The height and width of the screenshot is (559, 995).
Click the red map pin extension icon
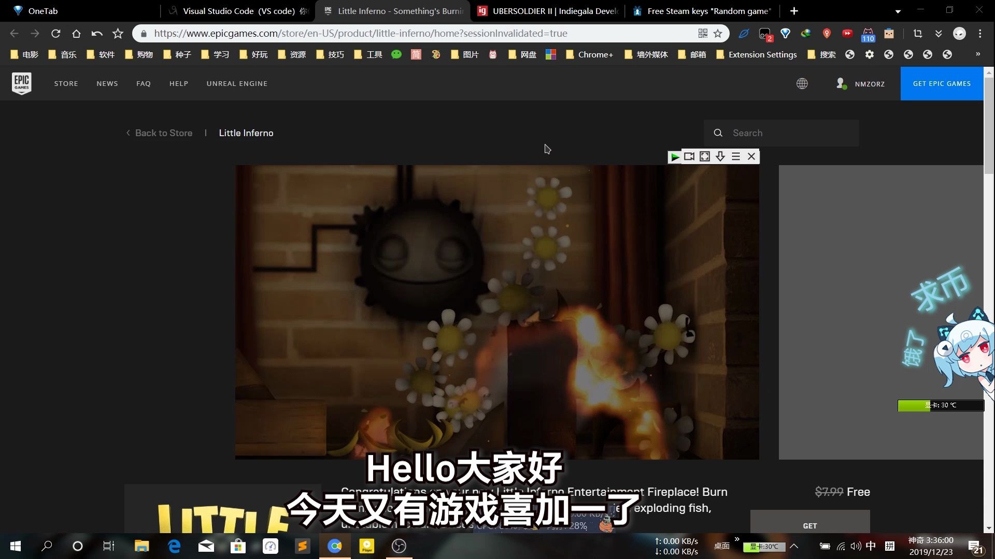pyautogui.click(x=827, y=34)
